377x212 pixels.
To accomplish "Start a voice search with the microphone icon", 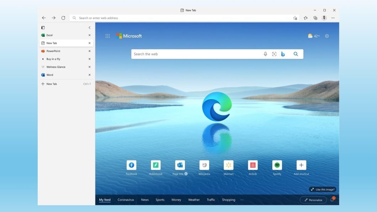I will (265, 54).
